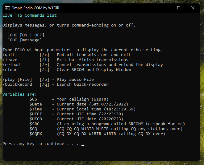Click the '[/x]' shortcut text
204x165 pixels.
[44, 55]
